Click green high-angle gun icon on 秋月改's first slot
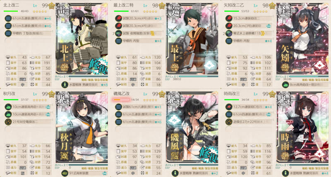The height and width of the screenshot is (177, 331). coord(8,107)
